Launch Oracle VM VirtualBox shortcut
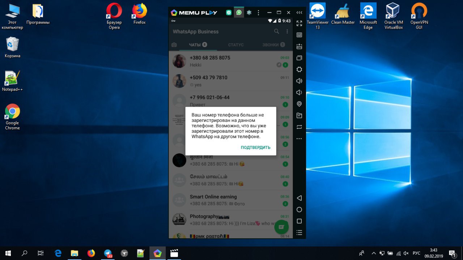Screen dimensions: 463x260 393,16
